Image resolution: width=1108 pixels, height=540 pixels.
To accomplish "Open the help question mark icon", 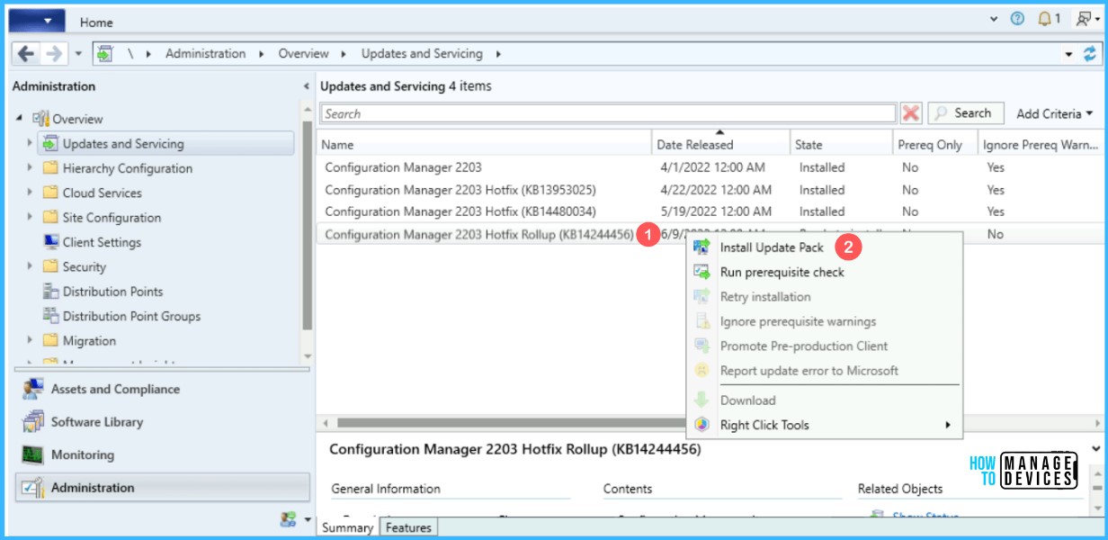I will (x=1017, y=19).
